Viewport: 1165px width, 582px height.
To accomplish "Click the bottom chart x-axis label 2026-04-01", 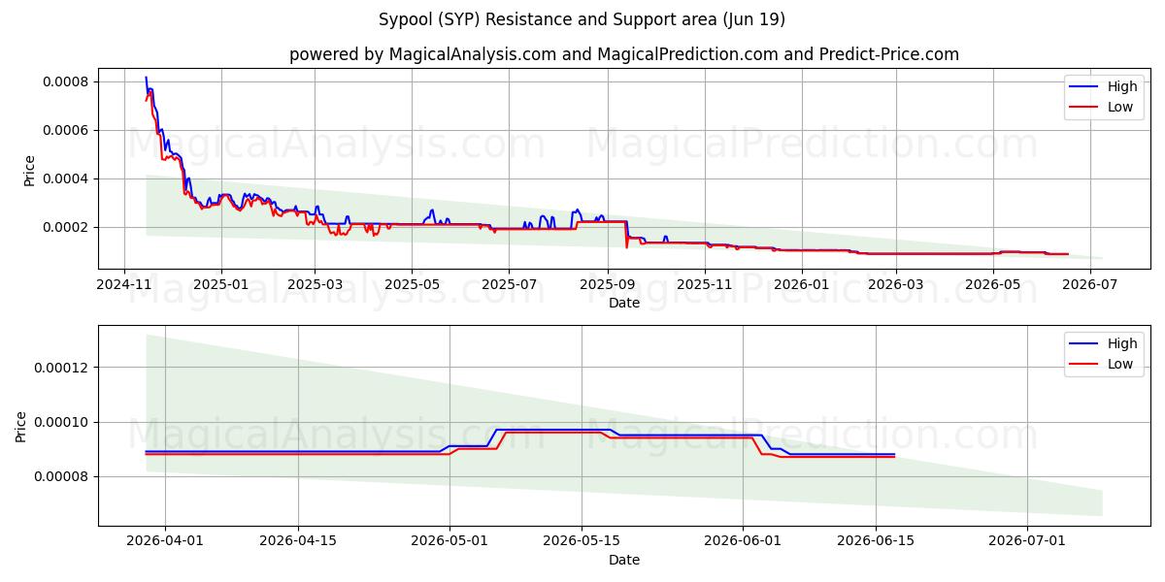I will point(165,541).
